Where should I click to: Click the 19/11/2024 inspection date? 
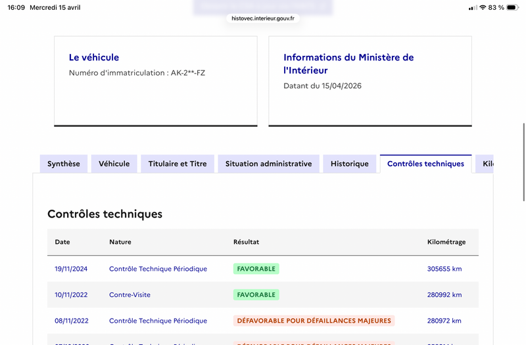pos(71,269)
